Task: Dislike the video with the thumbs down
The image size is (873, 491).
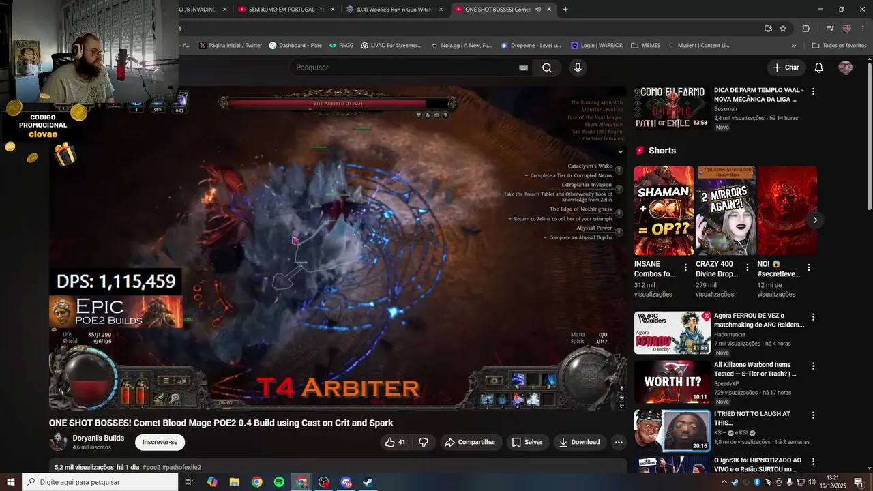Action: 424,442
